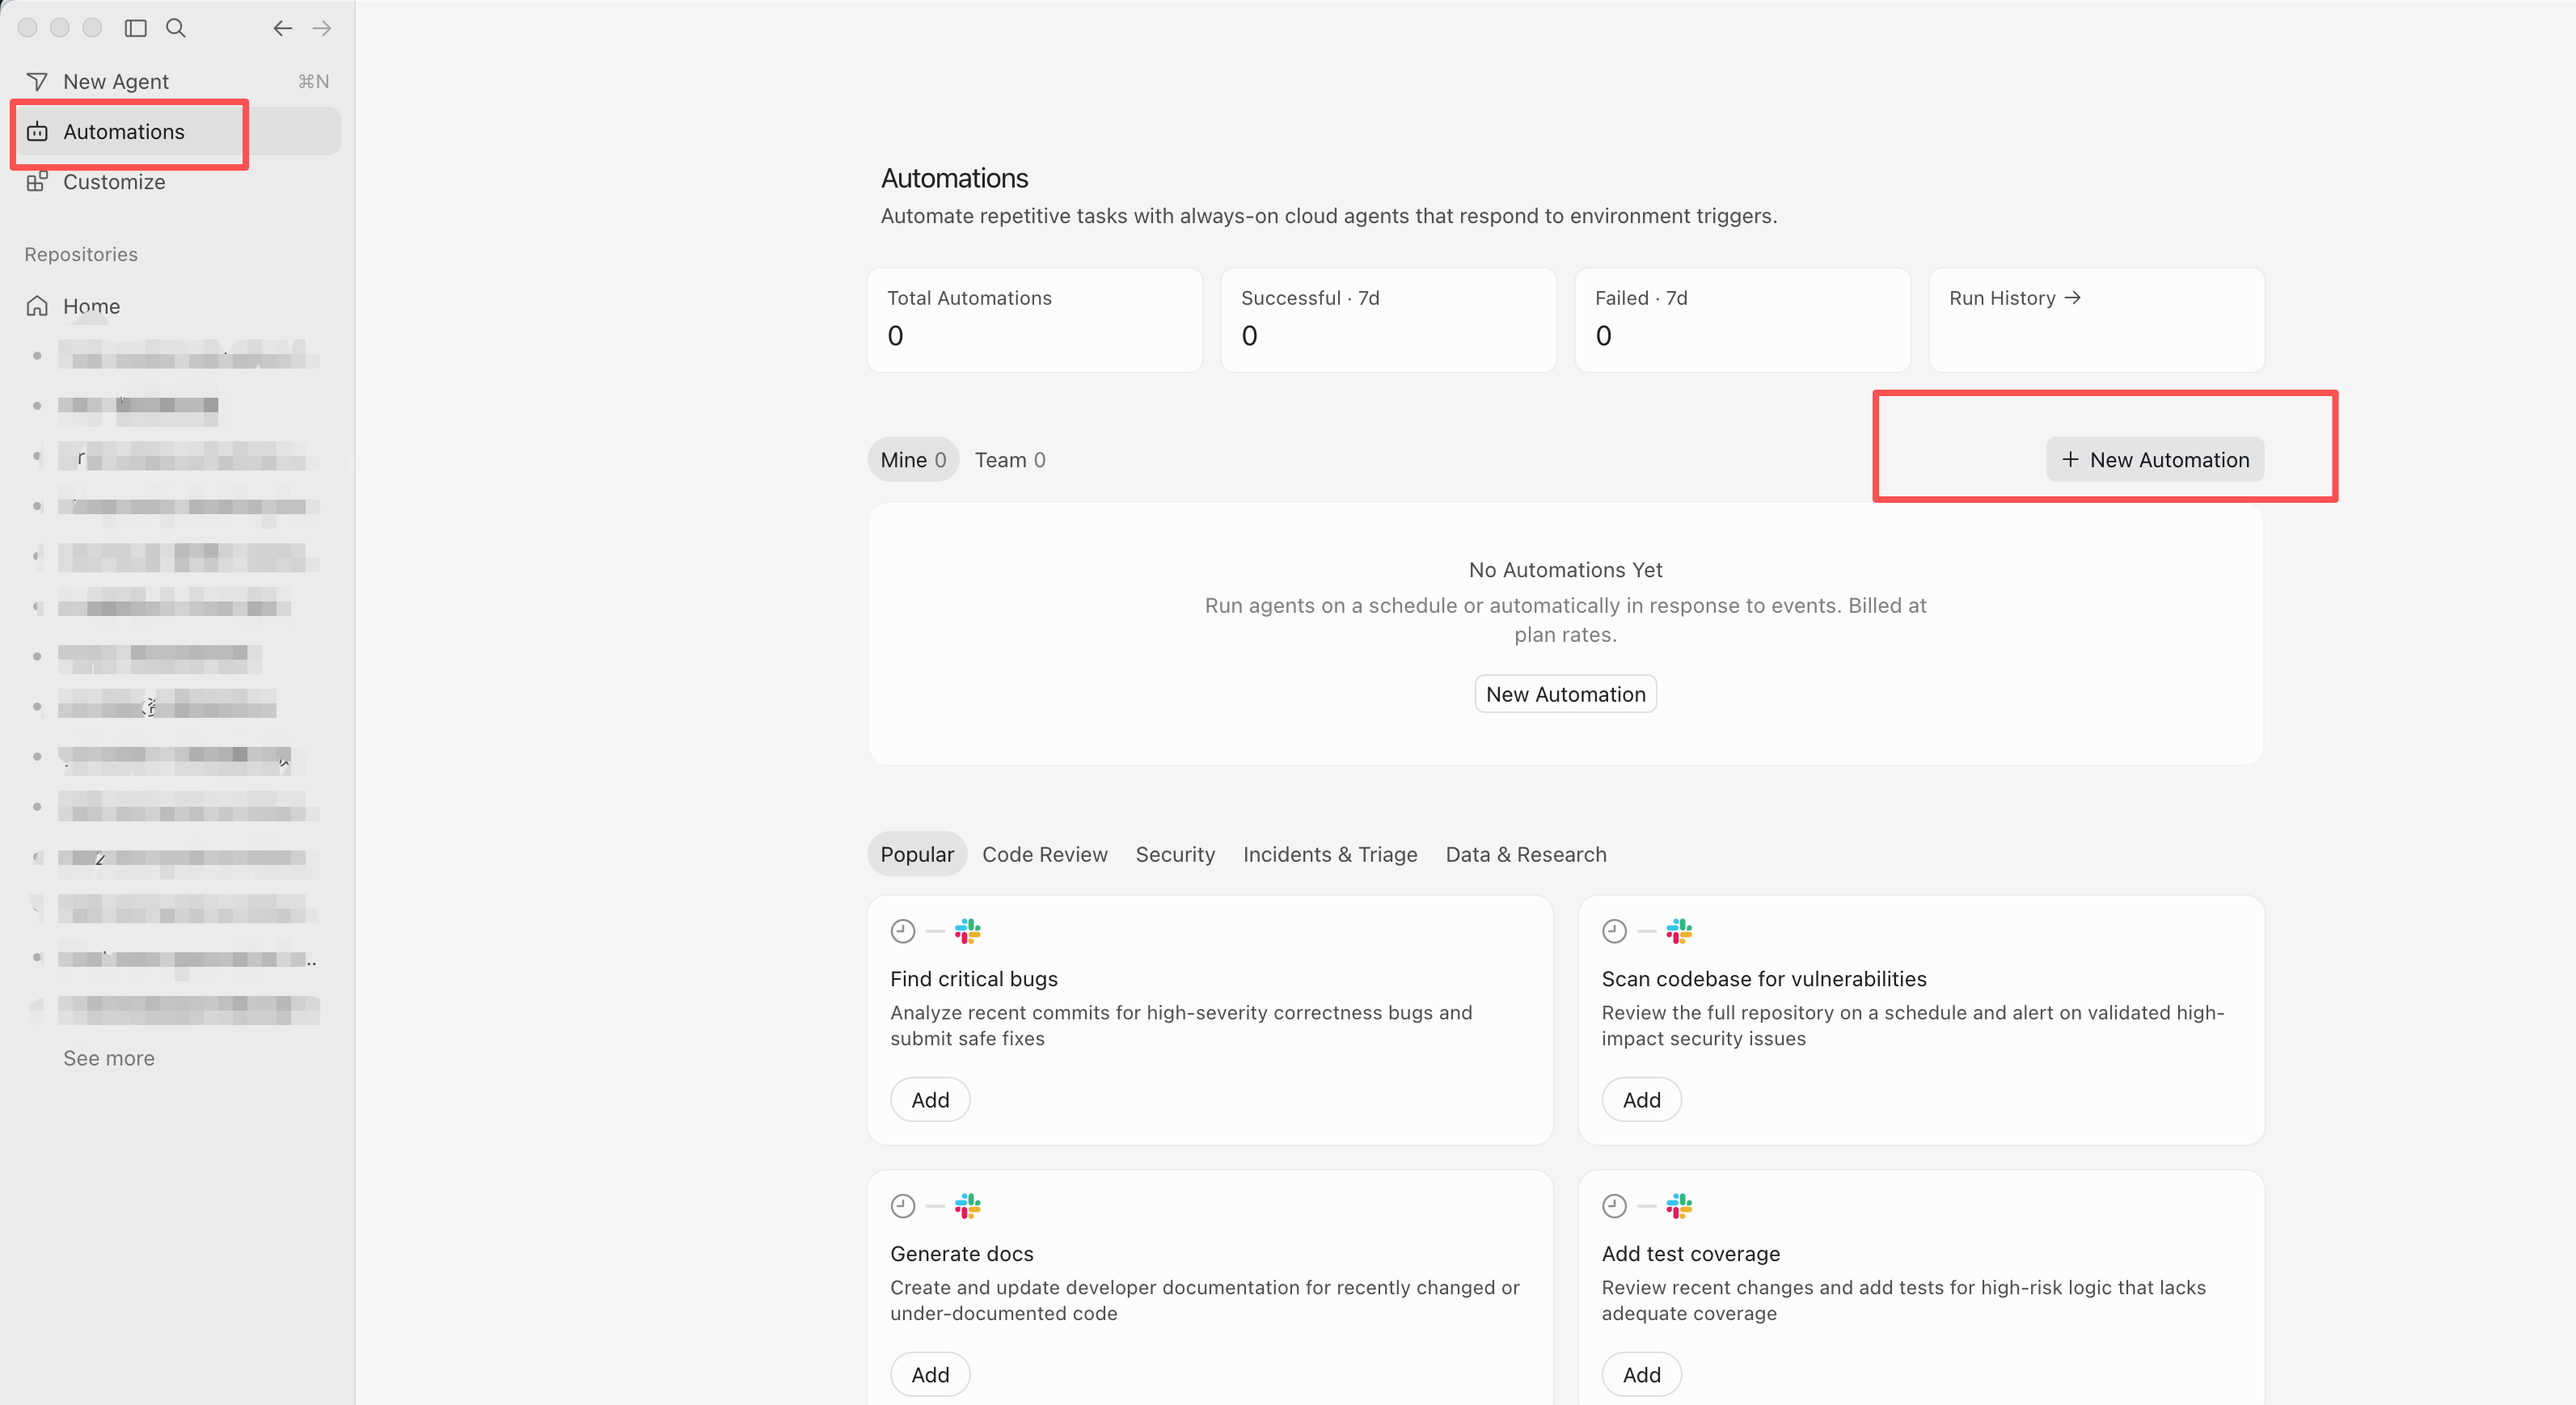Image resolution: width=2576 pixels, height=1405 pixels.
Task: Click the Add test coverage title
Action: pos(1690,1253)
